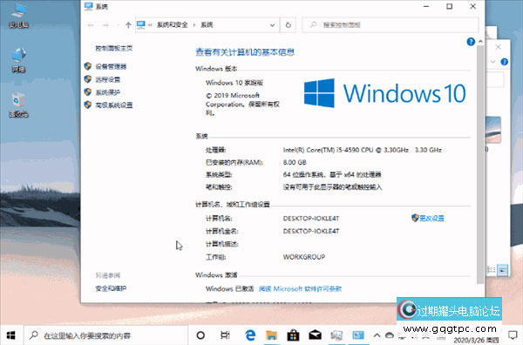Launch Microsoft Edge from taskbar
This screenshot has width=523, height=345.
click(x=250, y=335)
